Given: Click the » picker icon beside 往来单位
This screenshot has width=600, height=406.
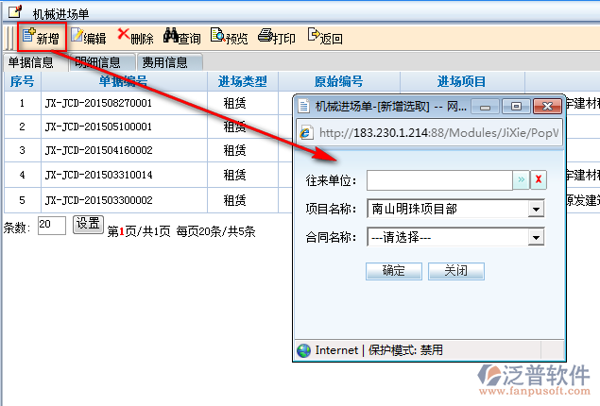Looking at the screenshot, I should click(x=522, y=180).
